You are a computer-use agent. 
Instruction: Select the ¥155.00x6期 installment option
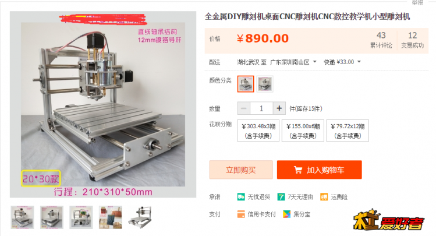coord(303,131)
